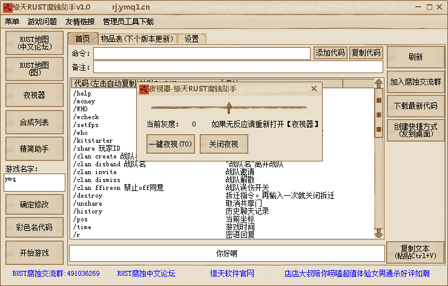Minimize the main window

pyautogui.click(x=418, y=7)
